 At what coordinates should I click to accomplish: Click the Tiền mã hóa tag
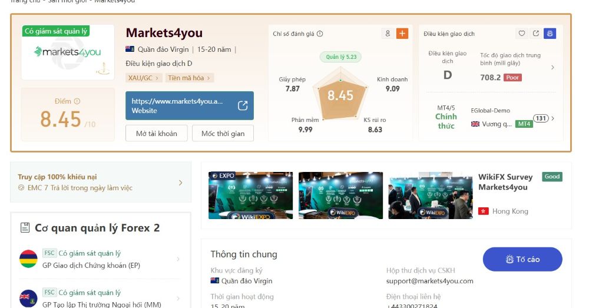(x=189, y=78)
